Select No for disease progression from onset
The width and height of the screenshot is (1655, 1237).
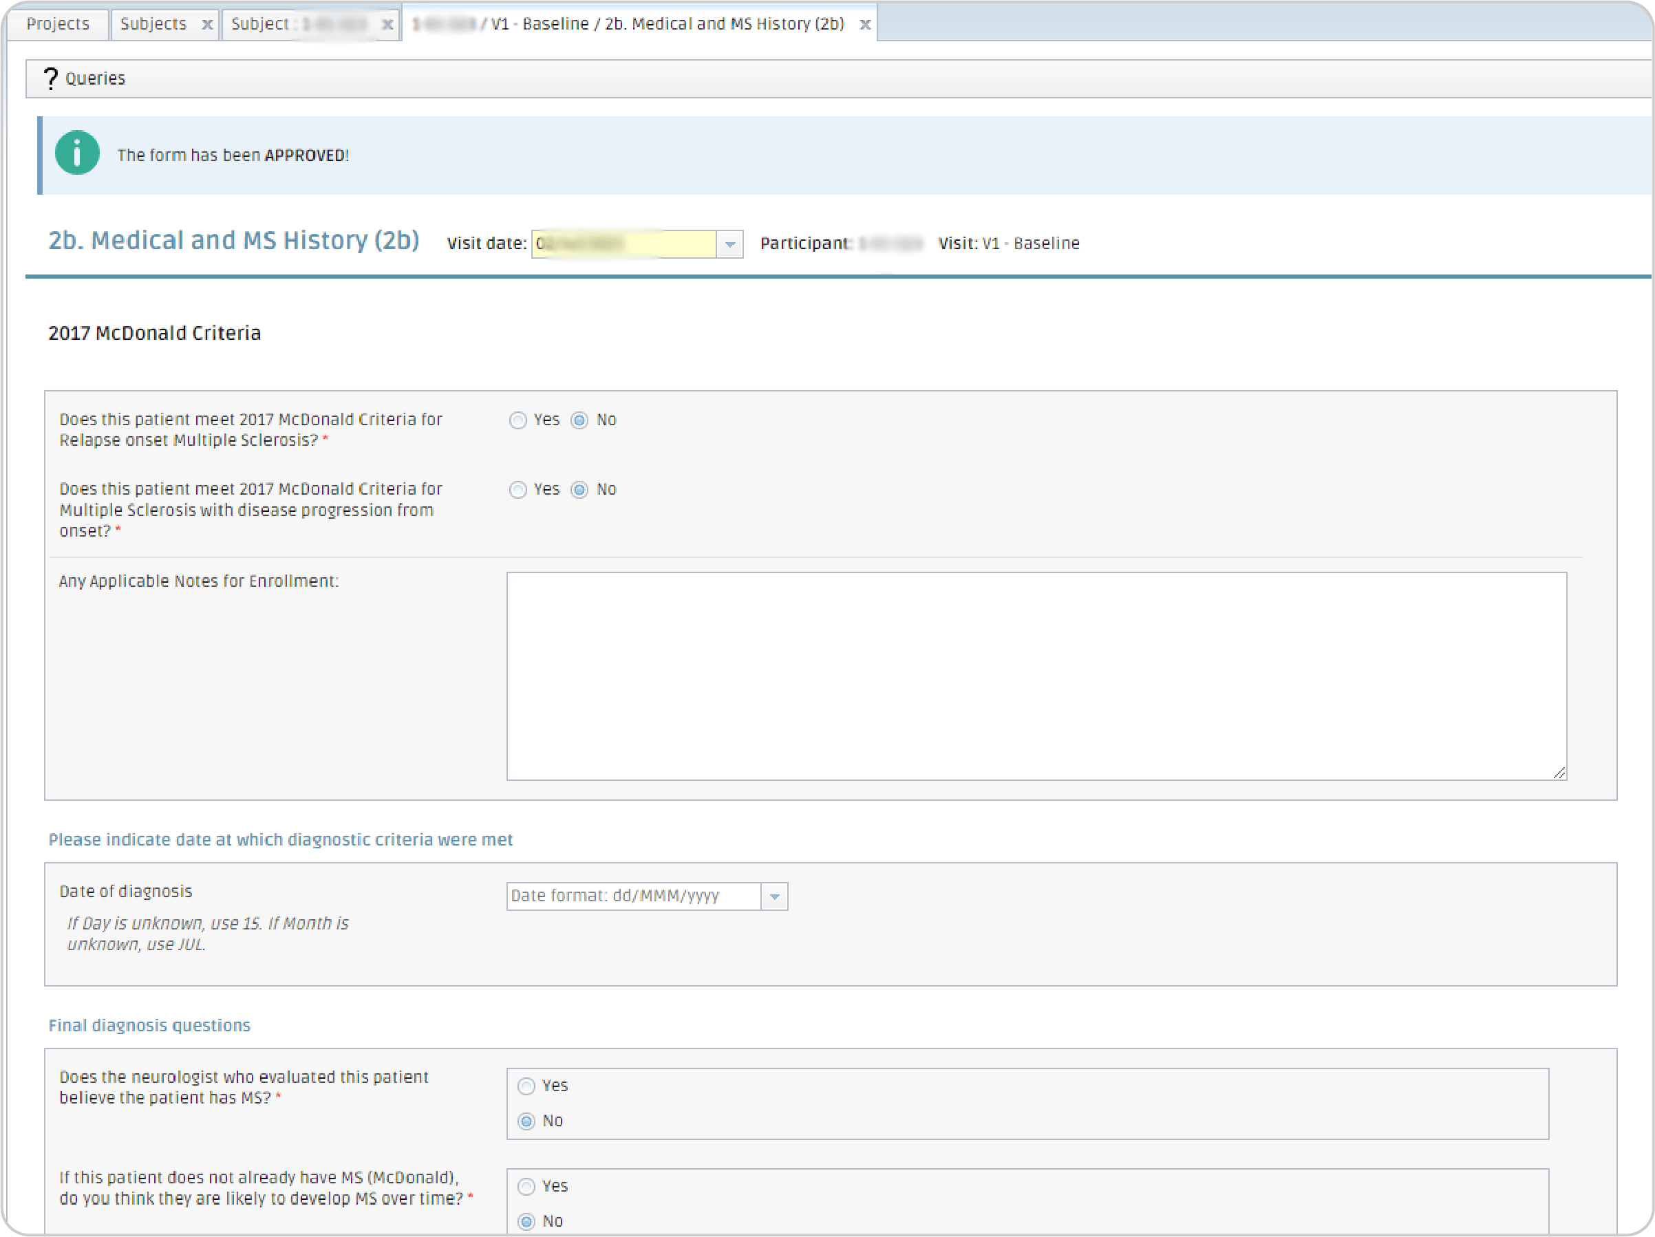click(579, 490)
